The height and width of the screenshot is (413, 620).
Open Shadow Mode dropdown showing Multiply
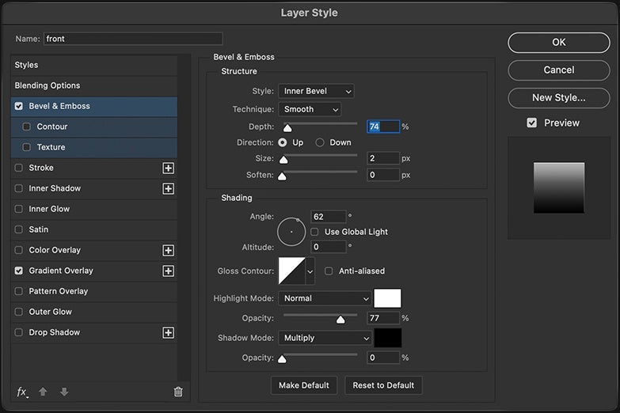click(325, 338)
